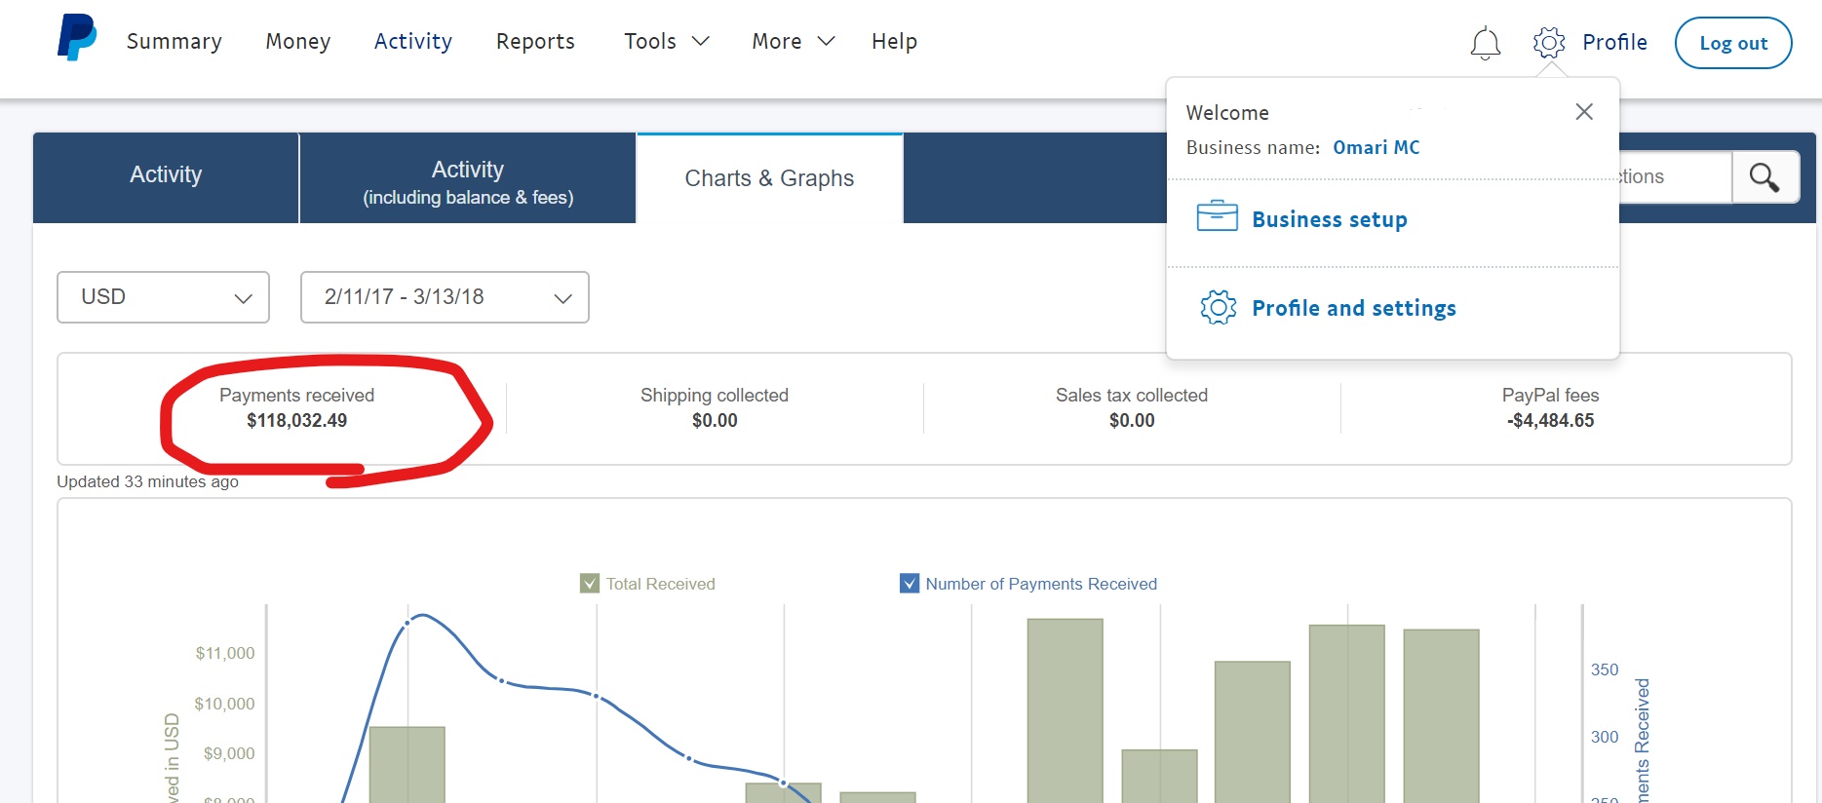This screenshot has height=803, width=1822.
Task: Open Activity in top navigation bar
Action: coord(413,41)
